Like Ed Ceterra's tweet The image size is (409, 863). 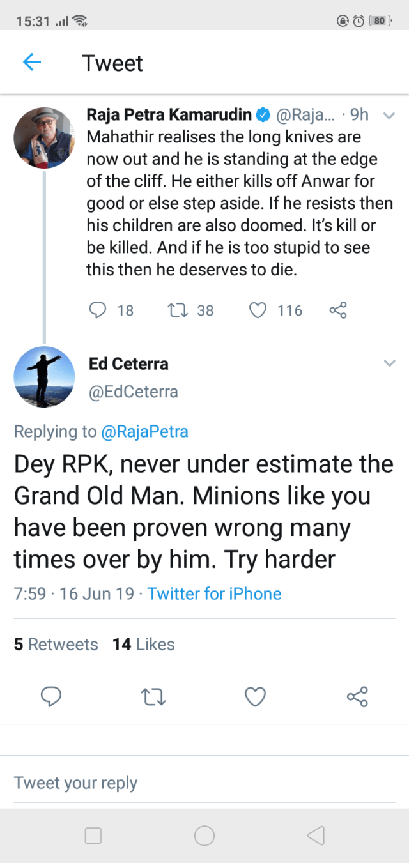pos(256,696)
